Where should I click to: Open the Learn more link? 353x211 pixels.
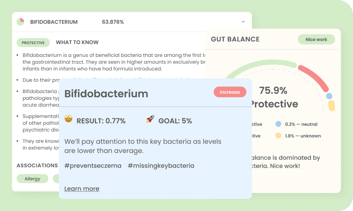coord(82,188)
